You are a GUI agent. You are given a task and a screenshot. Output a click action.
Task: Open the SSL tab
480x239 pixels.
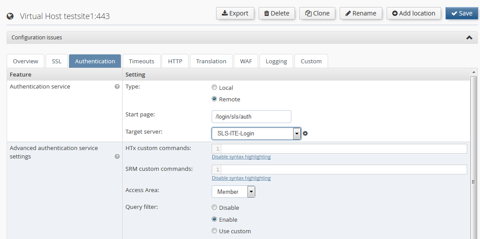[x=57, y=61]
